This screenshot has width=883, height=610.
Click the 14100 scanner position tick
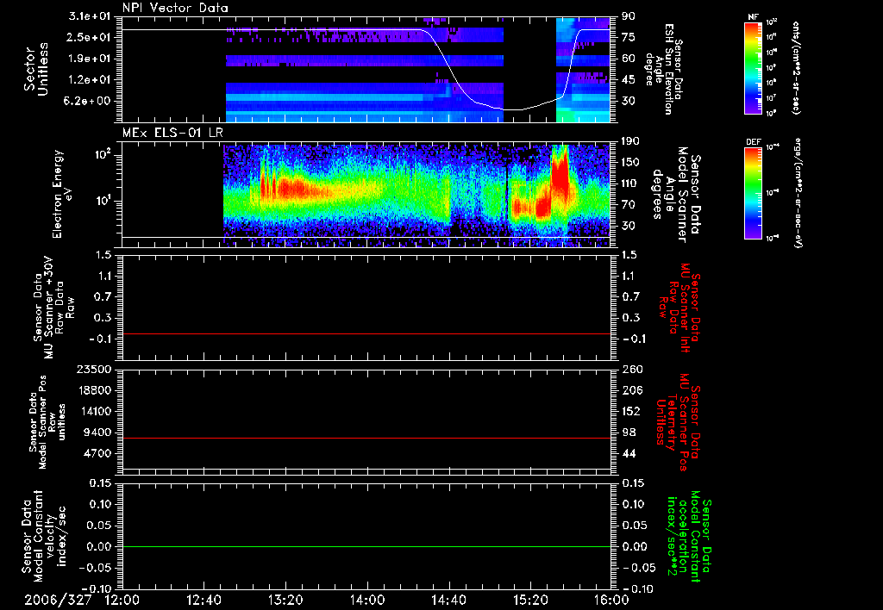93,411
